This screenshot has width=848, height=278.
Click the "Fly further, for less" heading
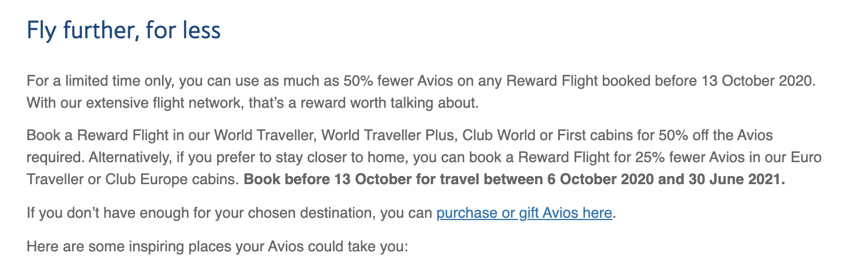pos(124,31)
